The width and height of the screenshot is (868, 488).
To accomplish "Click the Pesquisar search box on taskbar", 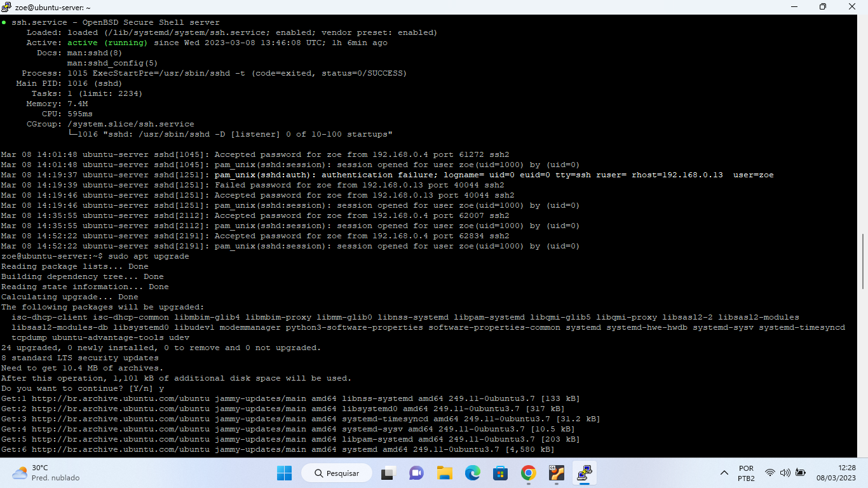I will coord(337,473).
